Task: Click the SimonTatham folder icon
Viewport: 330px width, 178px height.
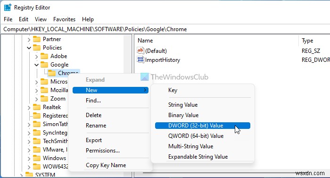Action: coord(37,124)
